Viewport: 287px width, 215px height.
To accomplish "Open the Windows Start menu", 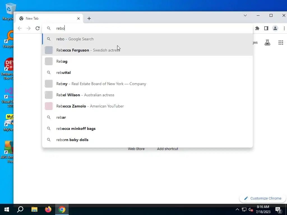I will pyautogui.click(x=7, y=209).
